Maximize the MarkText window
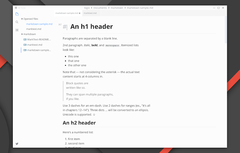 point(218,8)
